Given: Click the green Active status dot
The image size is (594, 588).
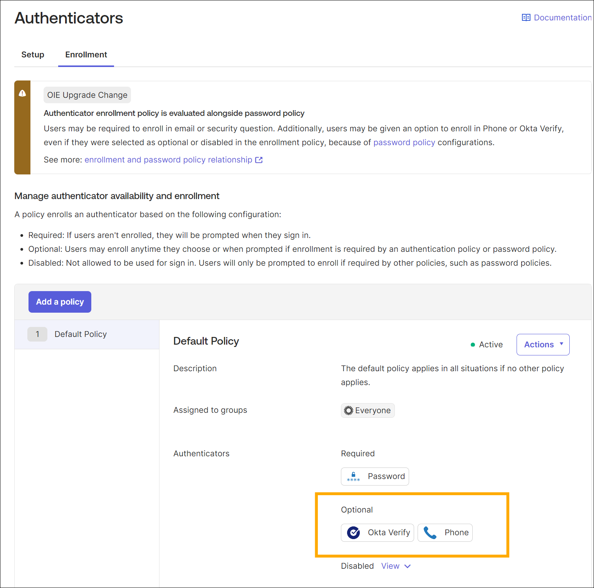Looking at the screenshot, I should tap(473, 345).
